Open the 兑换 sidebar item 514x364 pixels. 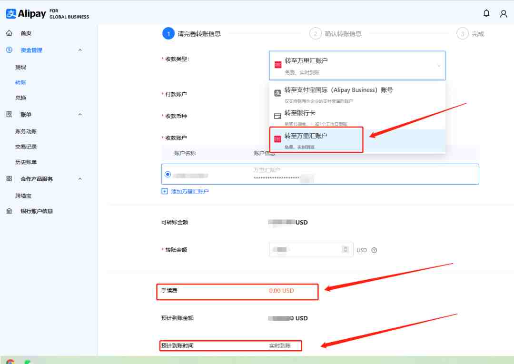click(x=20, y=98)
